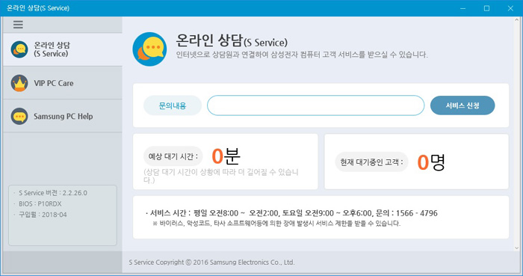The height and width of the screenshot is (276, 523).
Task: Click the 상담 대기 시간이 상황에 따라 note
Action: point(221,176)
